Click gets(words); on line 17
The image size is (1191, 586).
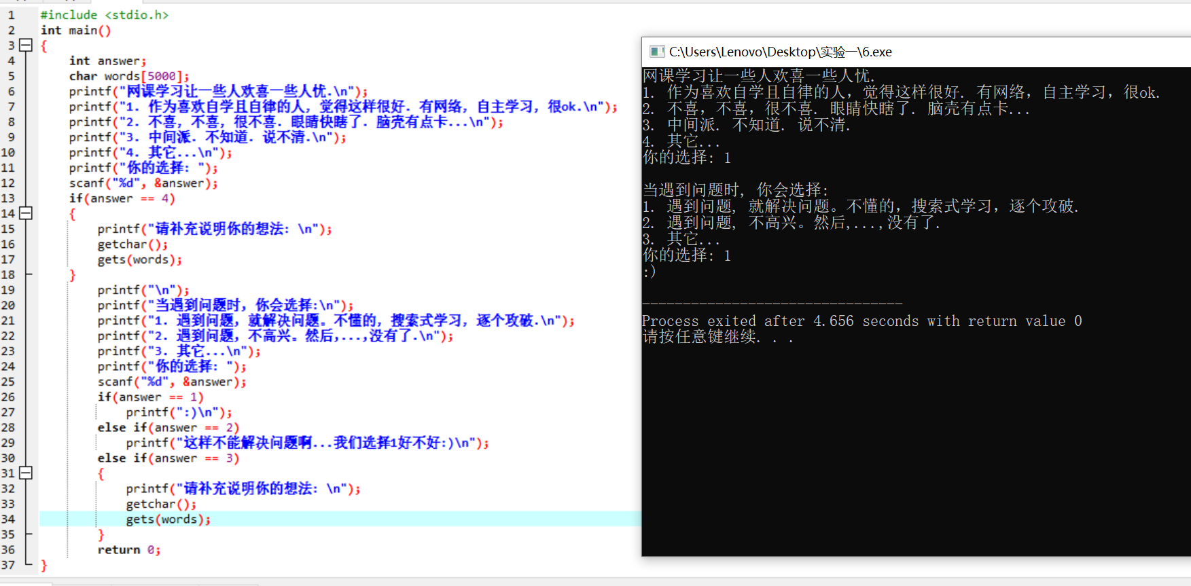coord(140,259)
